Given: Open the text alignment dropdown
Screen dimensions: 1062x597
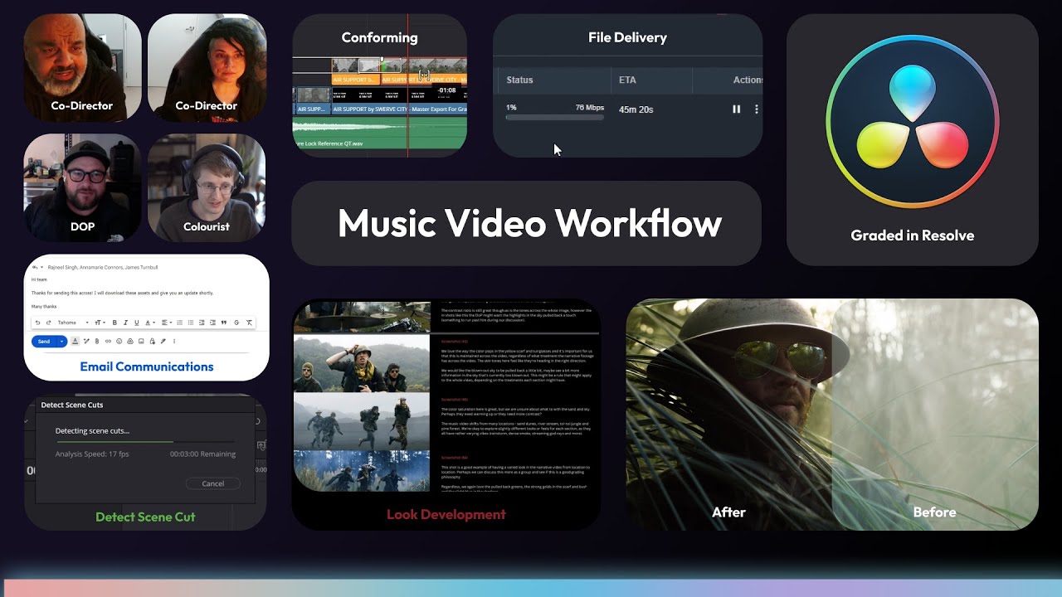Looking at the screenshot, I should pos(167,323).
